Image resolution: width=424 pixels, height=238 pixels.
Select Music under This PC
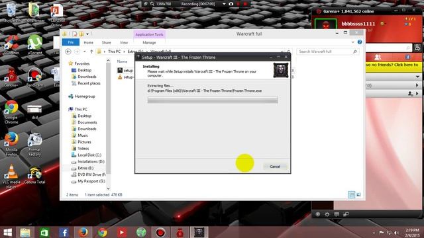82,135
